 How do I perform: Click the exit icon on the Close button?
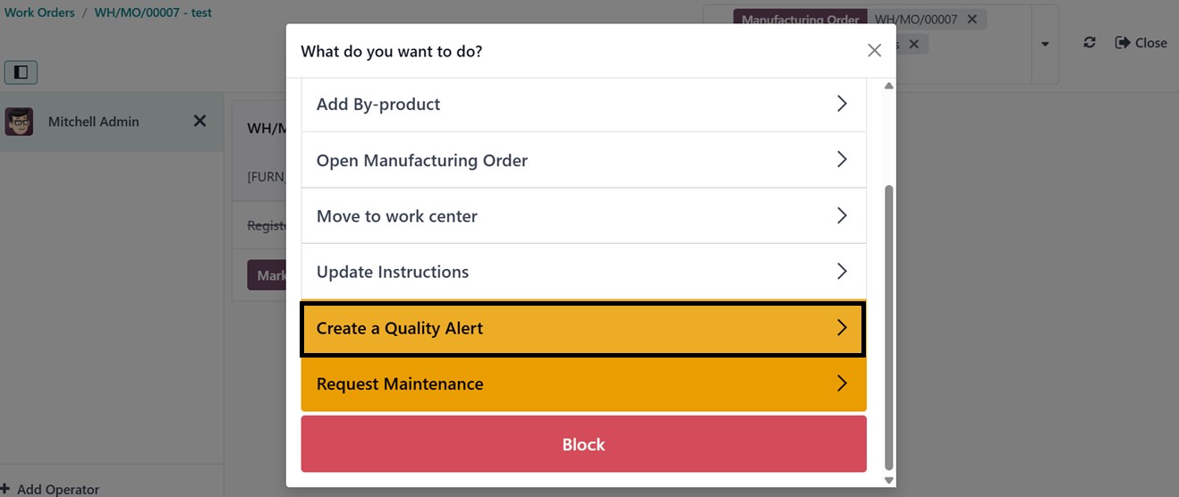coord(1123,43)
